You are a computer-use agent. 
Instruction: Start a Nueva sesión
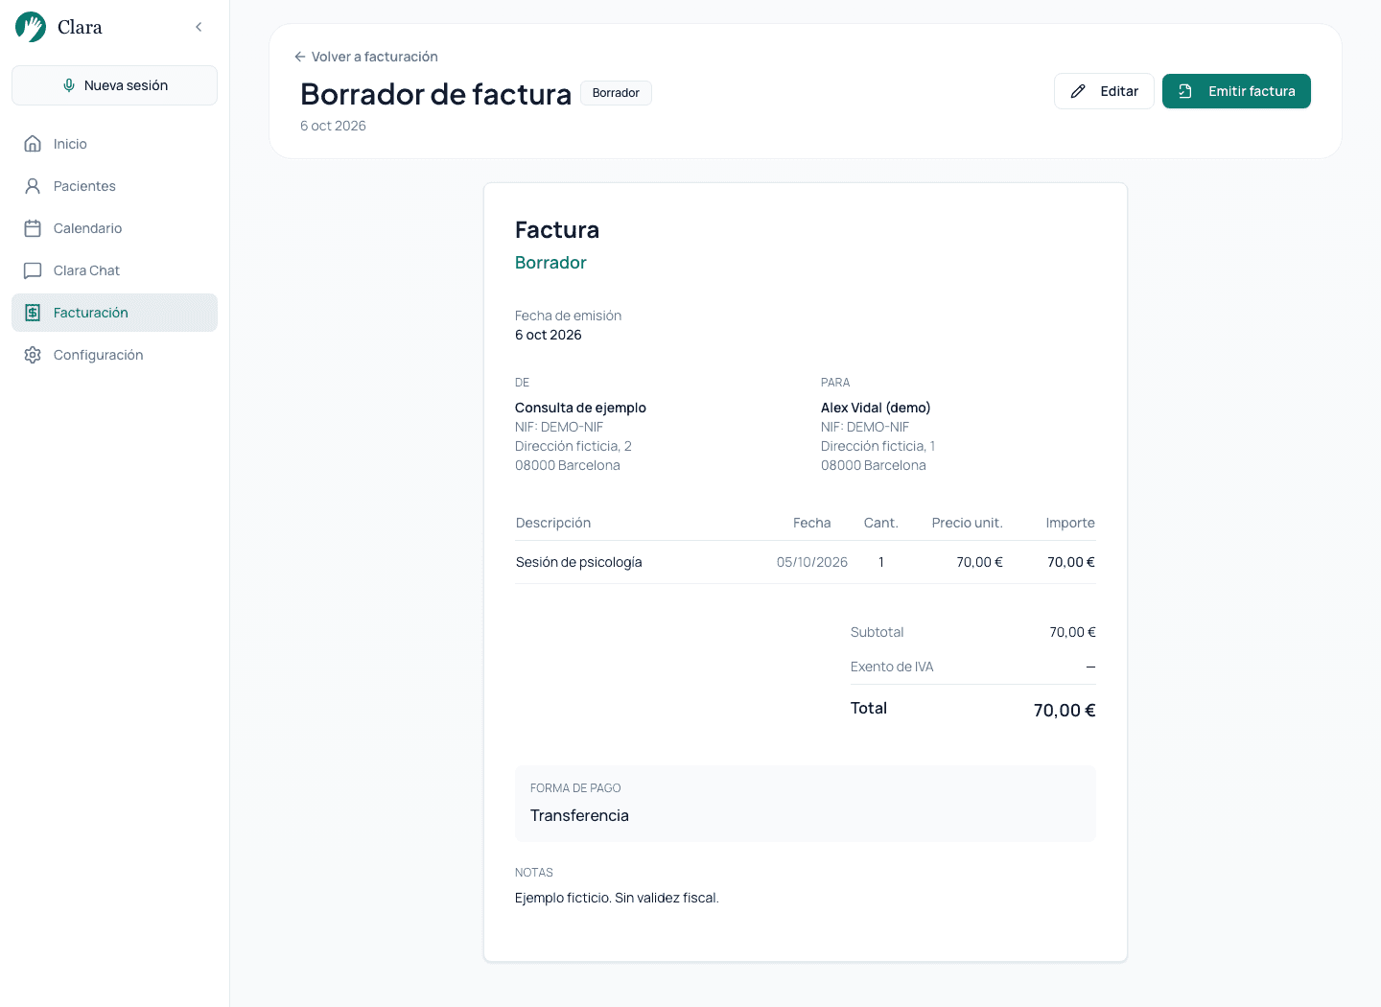(114, 85)
